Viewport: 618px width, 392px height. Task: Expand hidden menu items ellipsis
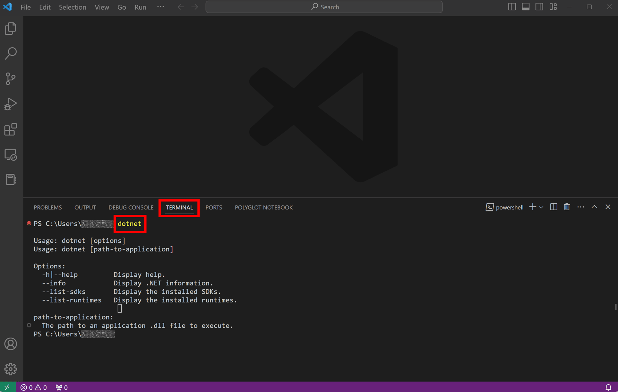point(160,7)
